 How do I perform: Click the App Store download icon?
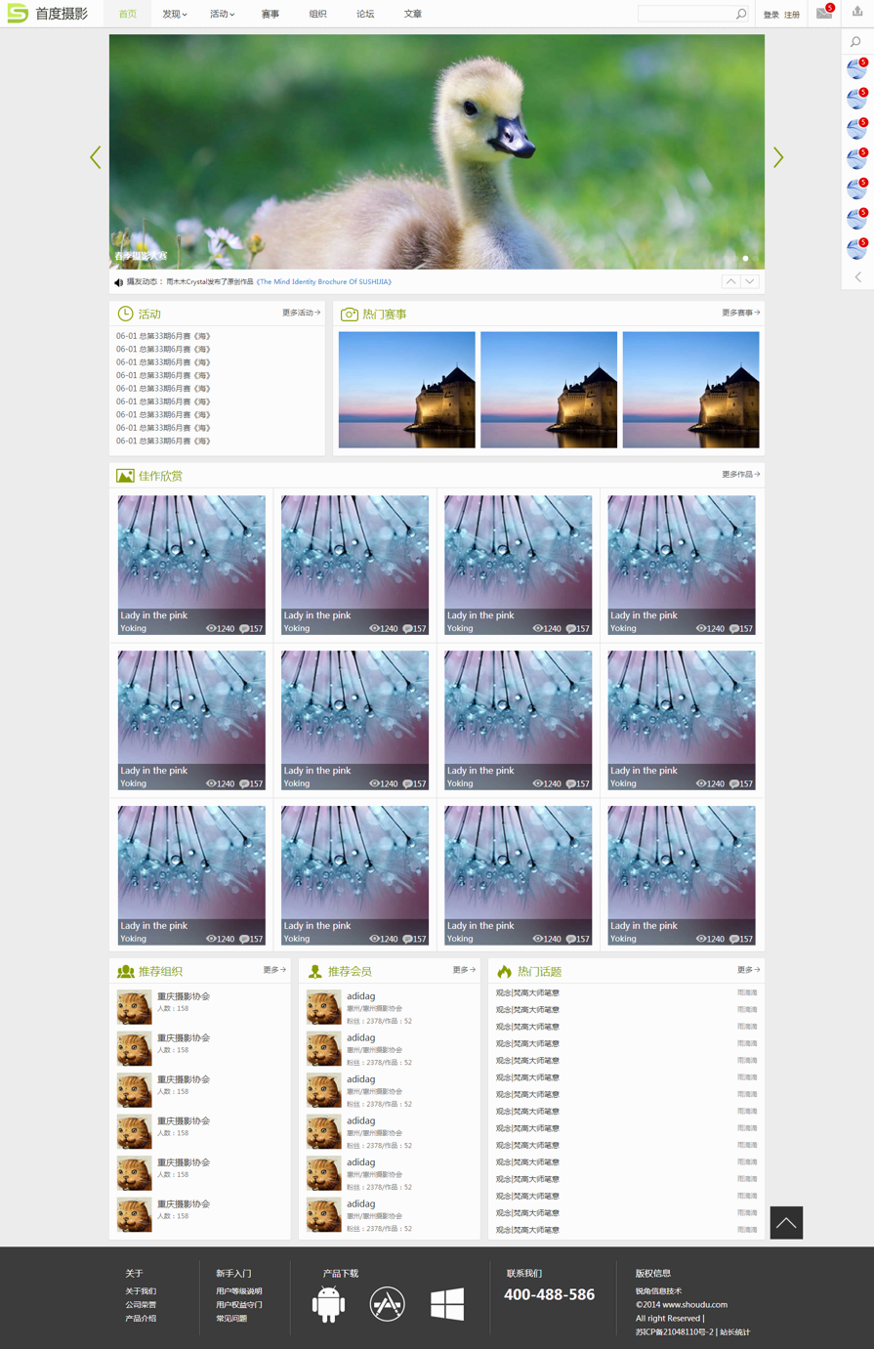(x=387, y=1305)
